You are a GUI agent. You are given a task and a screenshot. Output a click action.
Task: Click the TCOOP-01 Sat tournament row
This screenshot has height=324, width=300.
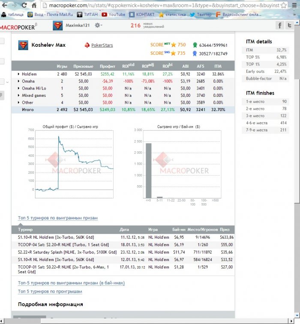point(123,270)
